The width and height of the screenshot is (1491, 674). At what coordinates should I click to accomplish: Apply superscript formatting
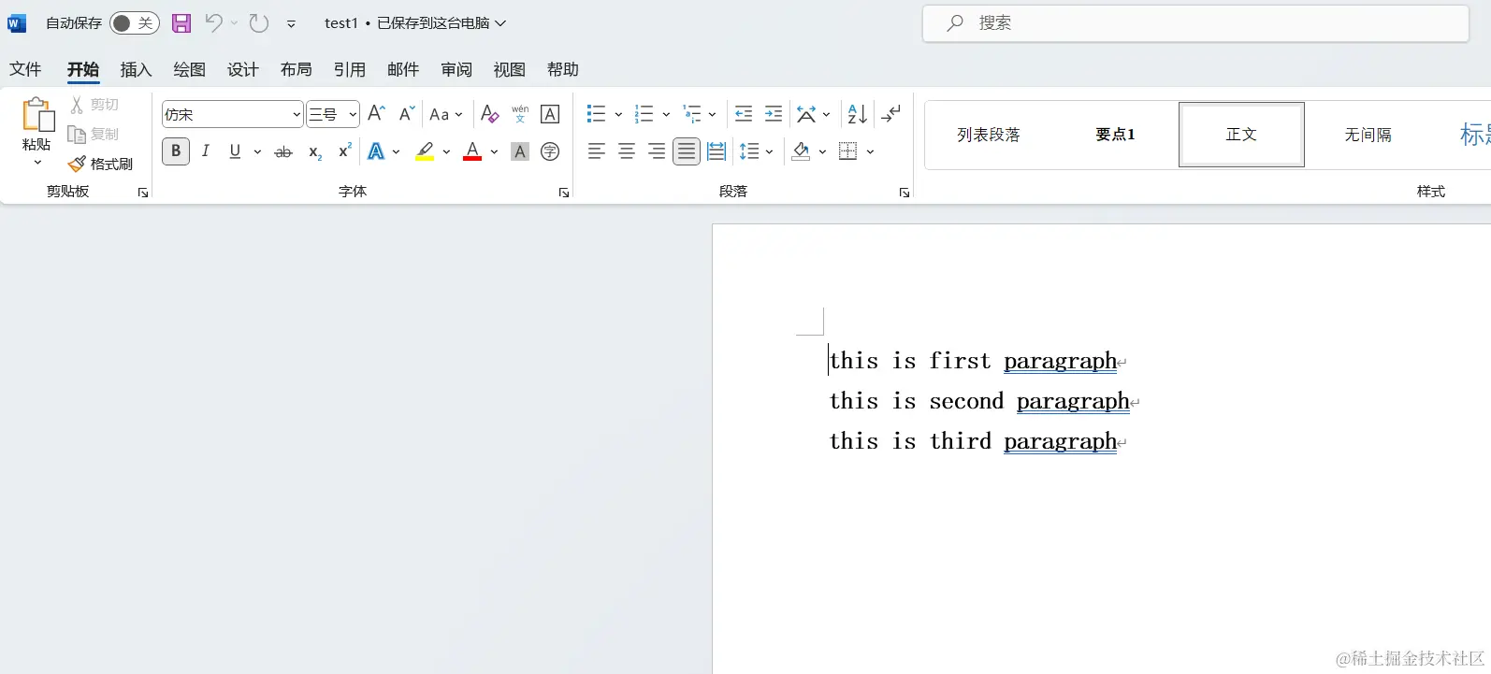tap(345, 151)
